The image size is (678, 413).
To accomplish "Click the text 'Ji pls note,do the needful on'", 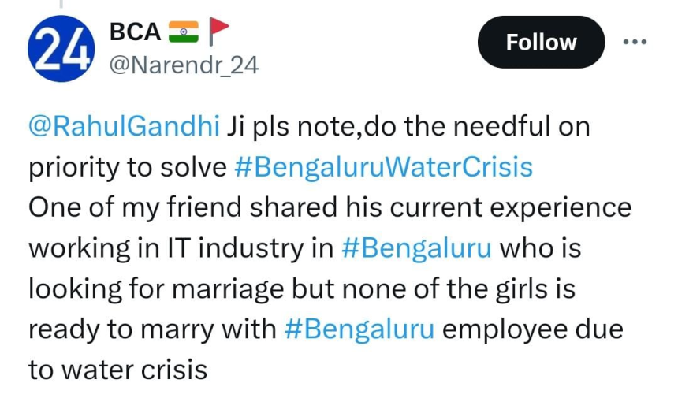I will [x=408, y=126].
